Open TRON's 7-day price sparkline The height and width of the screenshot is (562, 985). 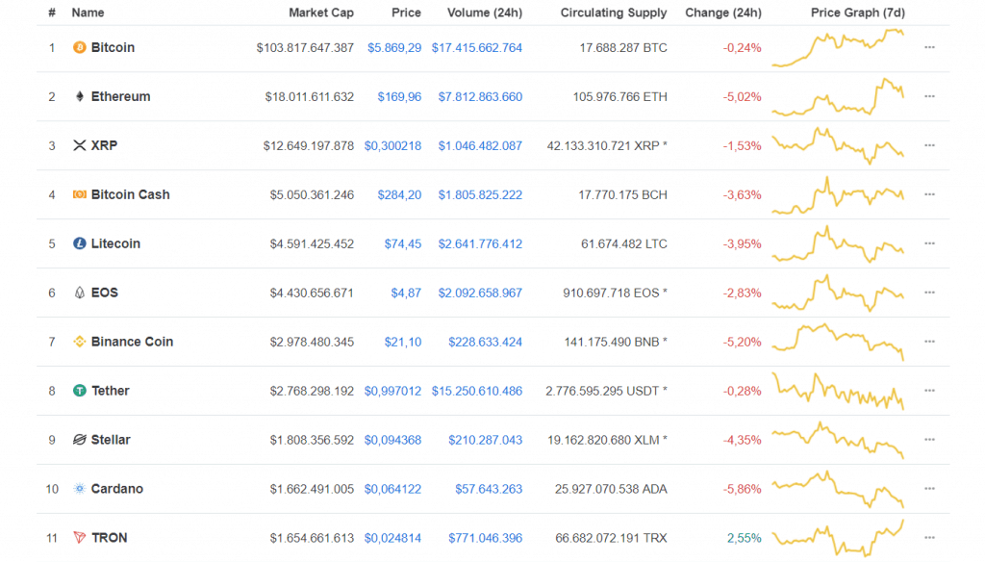click(838, 538)
